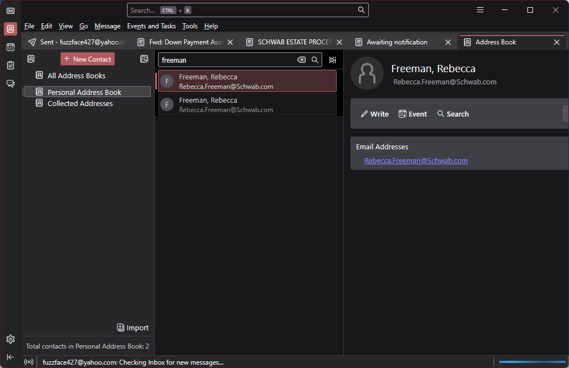Click the contact search magnifier icon
This screenshot has width=569, height=368.
coord(314,60)
